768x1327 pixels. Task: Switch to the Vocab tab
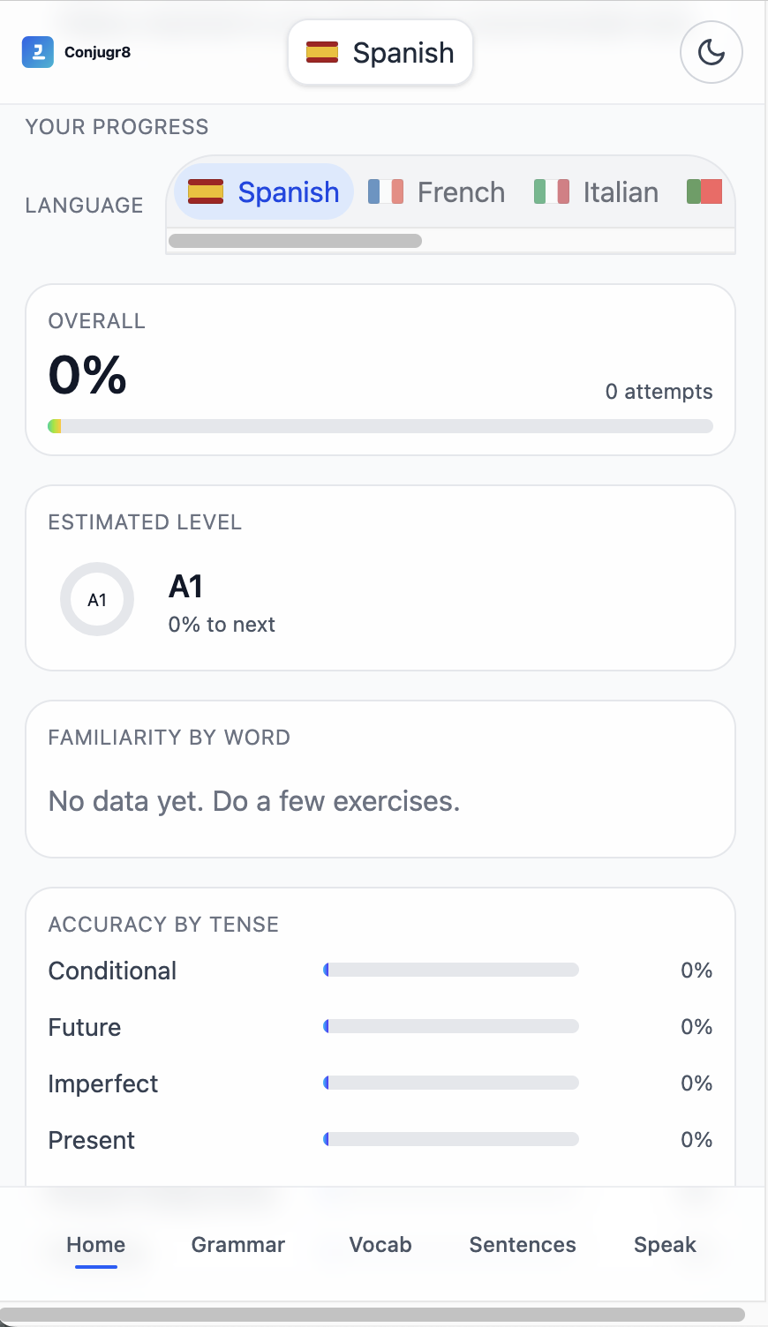[380, 1245]
